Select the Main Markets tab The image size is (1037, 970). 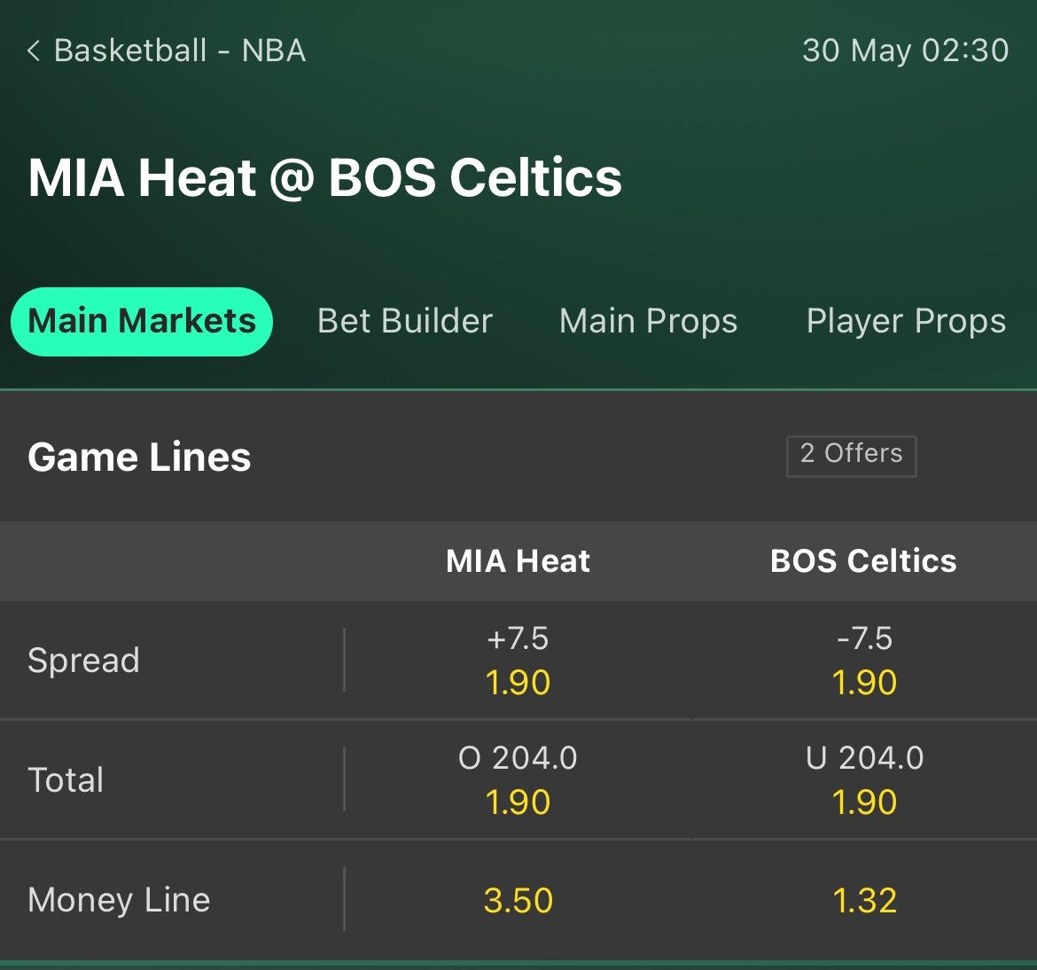pyautogui.click(x=142, y=321)
